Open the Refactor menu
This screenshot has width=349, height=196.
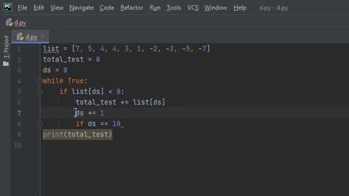click(132, 8)
